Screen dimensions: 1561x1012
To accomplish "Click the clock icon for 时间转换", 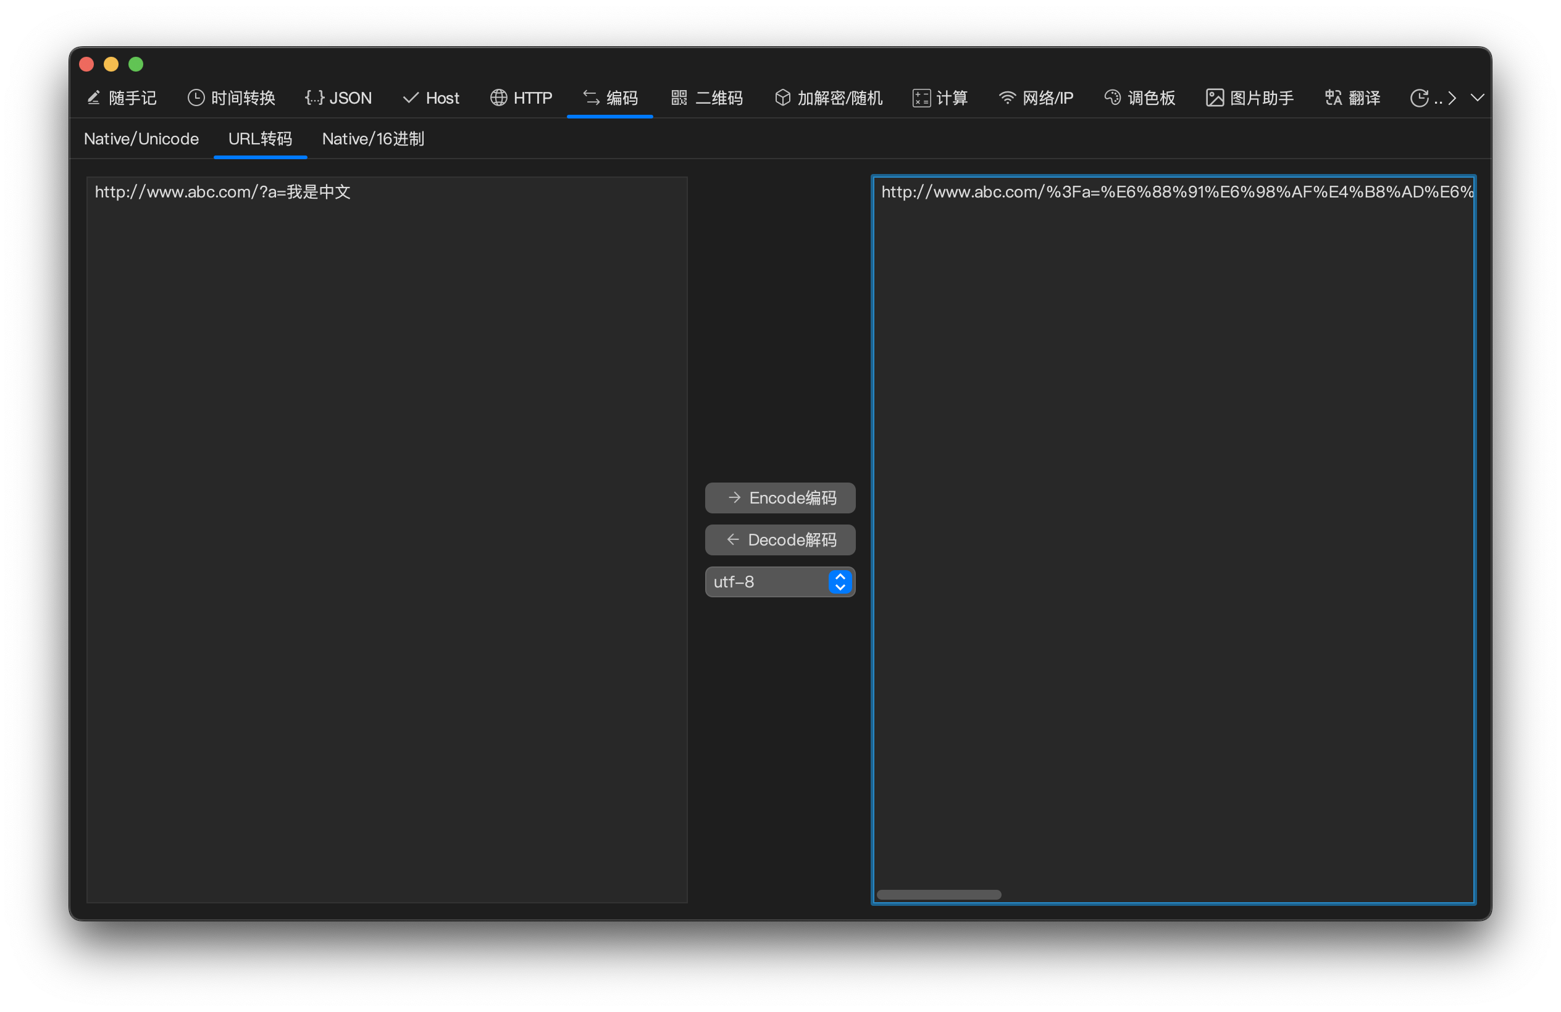I will [196, 97].
